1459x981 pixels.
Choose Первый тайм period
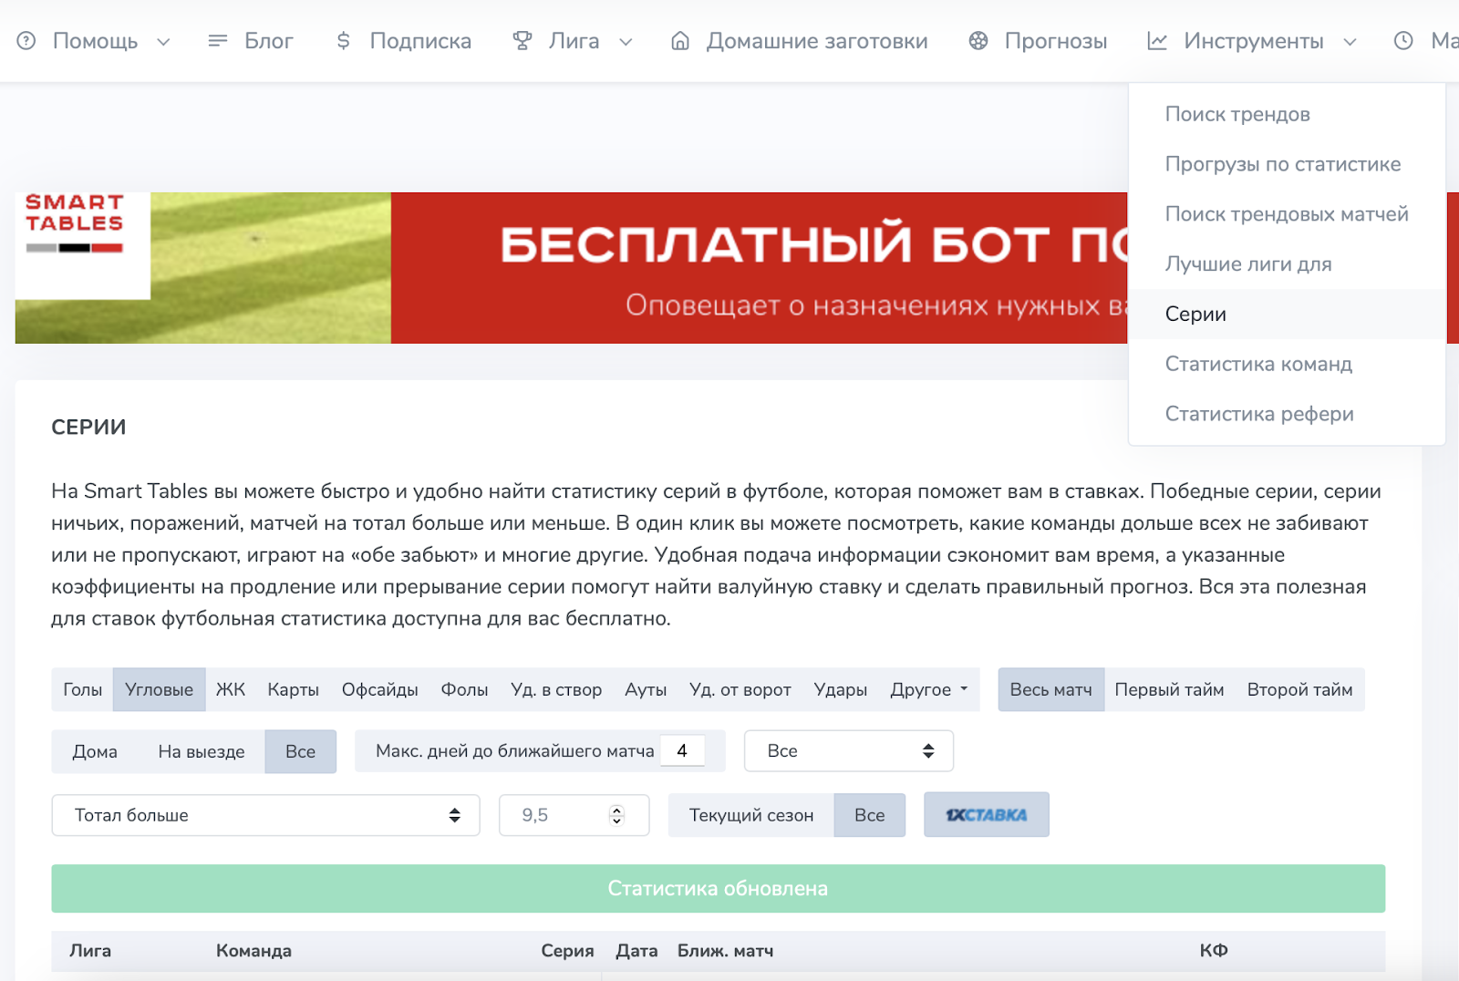coord(1169,690)
